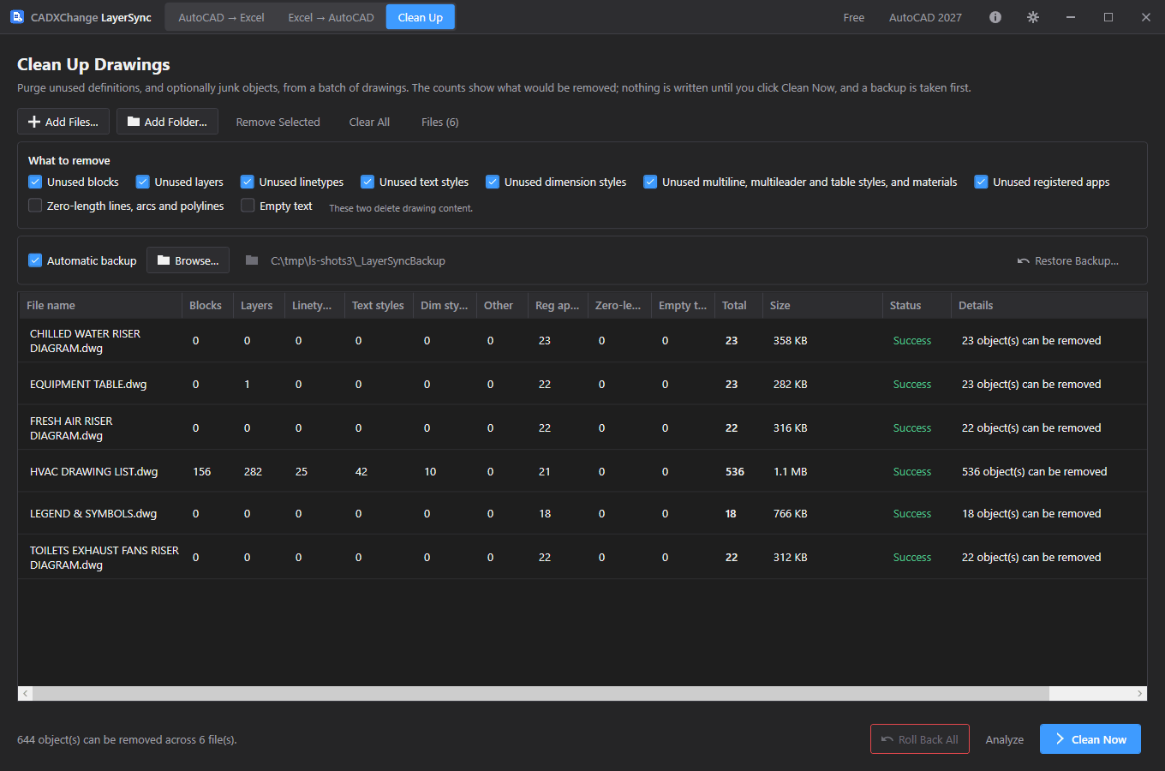Sort by the Dim sty... column header
1165x771 pixels.
click(444, 305)
